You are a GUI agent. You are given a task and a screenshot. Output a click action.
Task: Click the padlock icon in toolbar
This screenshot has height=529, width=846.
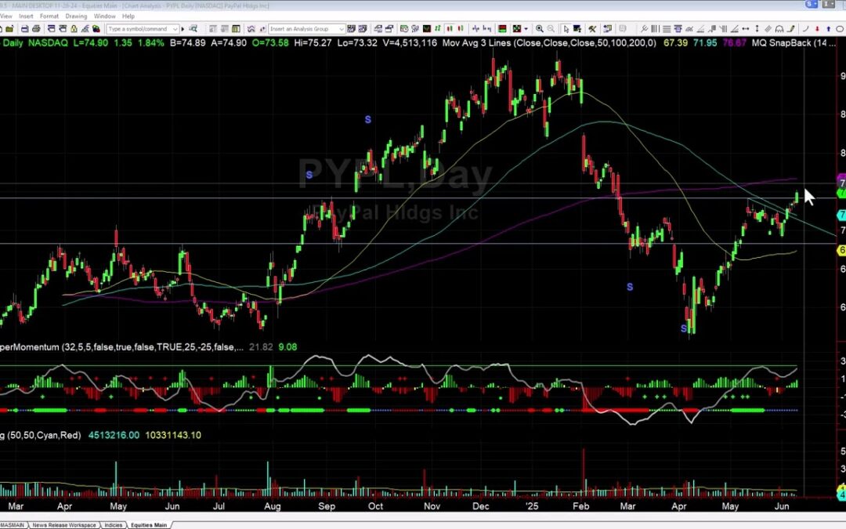pos(74,29)
